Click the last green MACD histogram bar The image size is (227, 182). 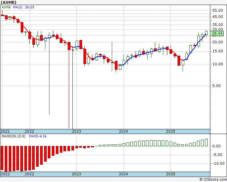[x=206, y=143]
